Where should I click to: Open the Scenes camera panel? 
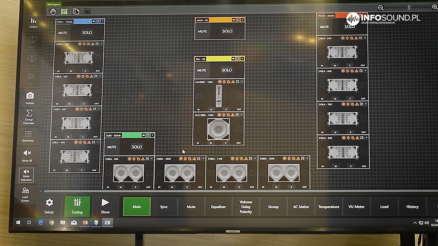click(30, 98)
